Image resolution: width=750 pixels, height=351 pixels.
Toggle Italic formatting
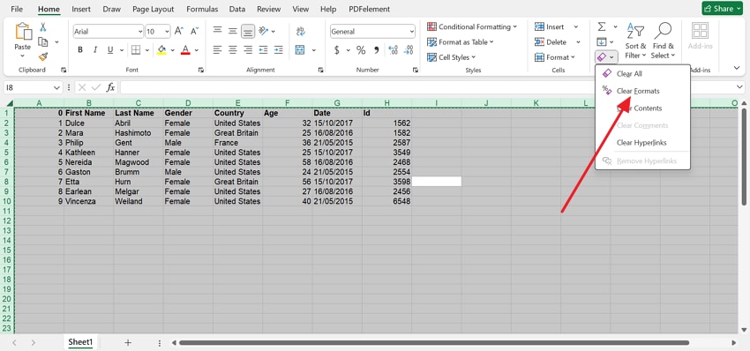[95, 49]
